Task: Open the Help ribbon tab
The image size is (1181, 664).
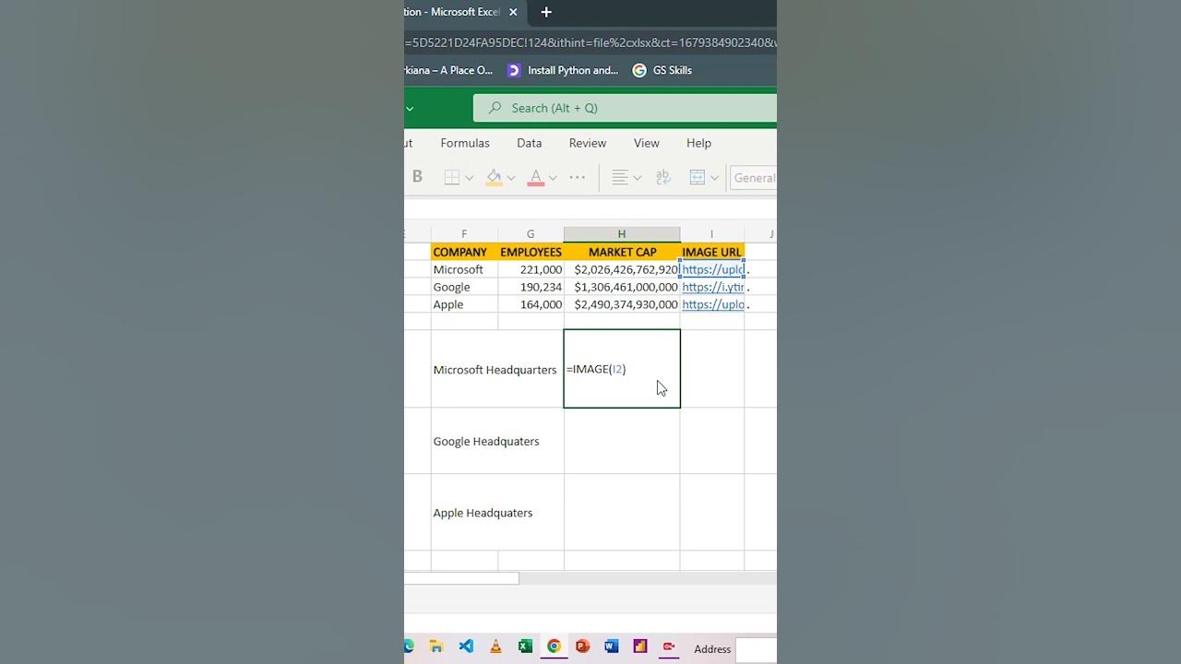Action: (x=698, y=143)
